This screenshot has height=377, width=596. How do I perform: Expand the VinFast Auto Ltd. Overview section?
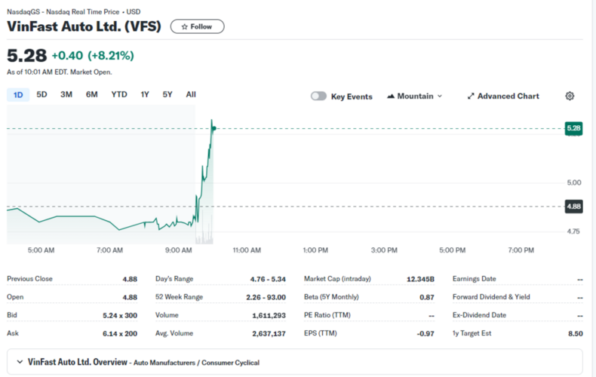[x=20, y=362]
